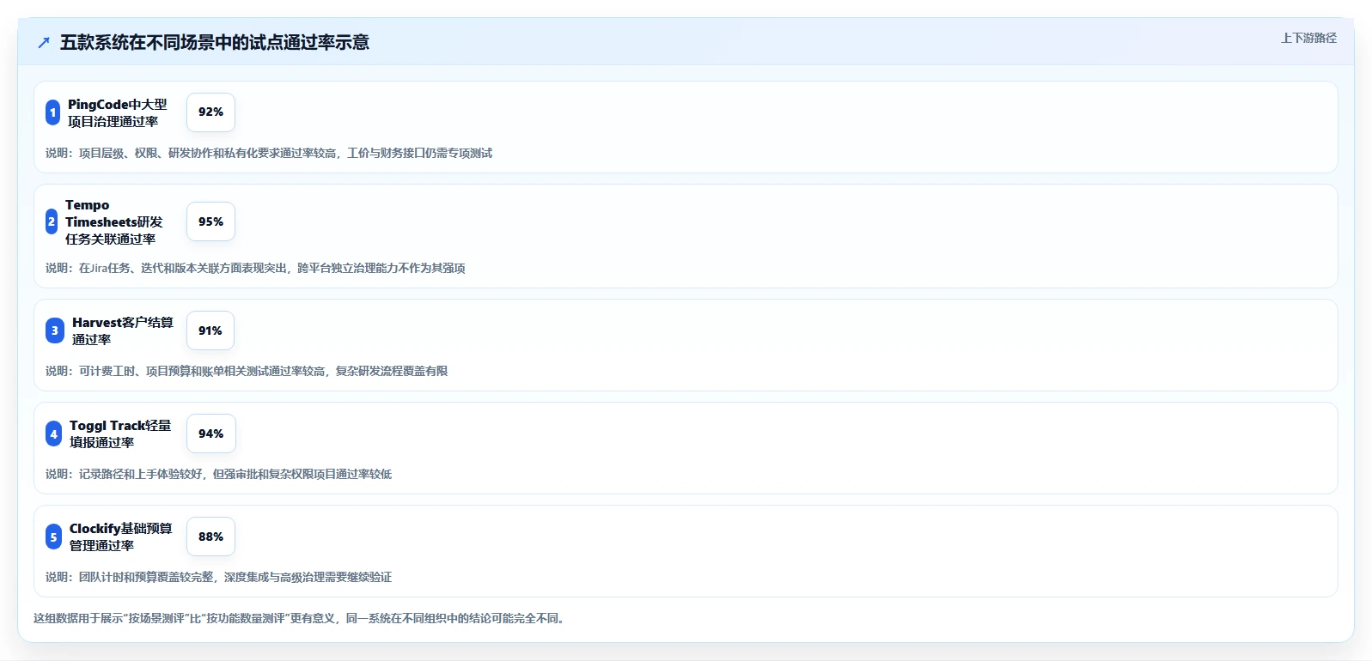Screen dimensions: 1372x661
Task: Click the 95% pass rate box
Action: point(210,221)
